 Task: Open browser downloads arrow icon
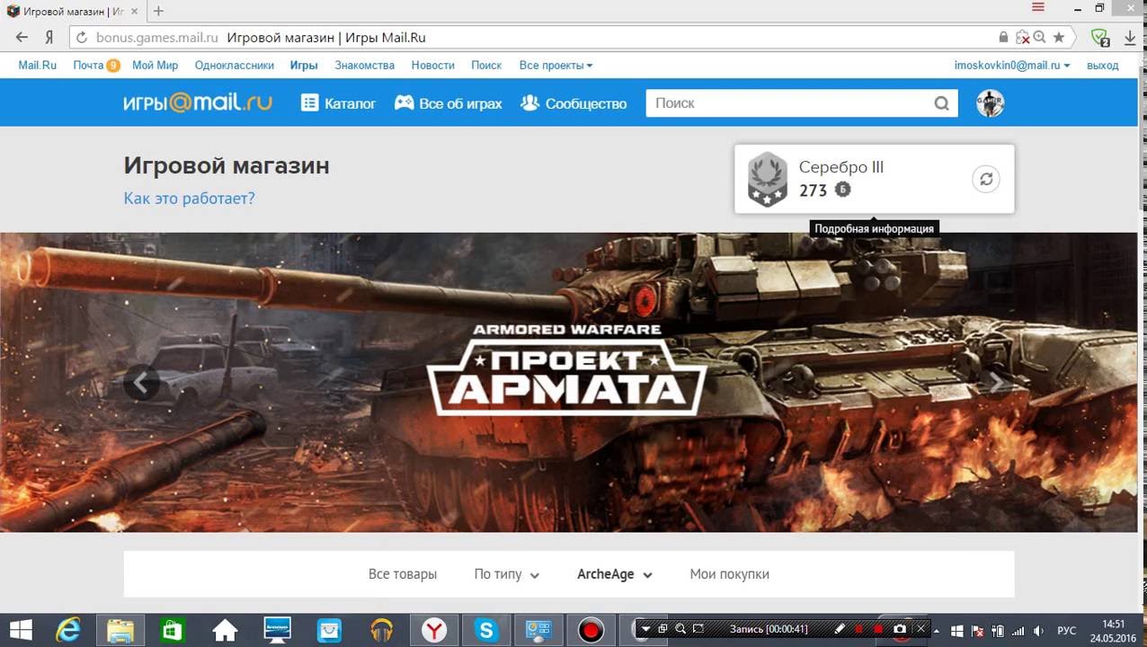point(1130,38)
